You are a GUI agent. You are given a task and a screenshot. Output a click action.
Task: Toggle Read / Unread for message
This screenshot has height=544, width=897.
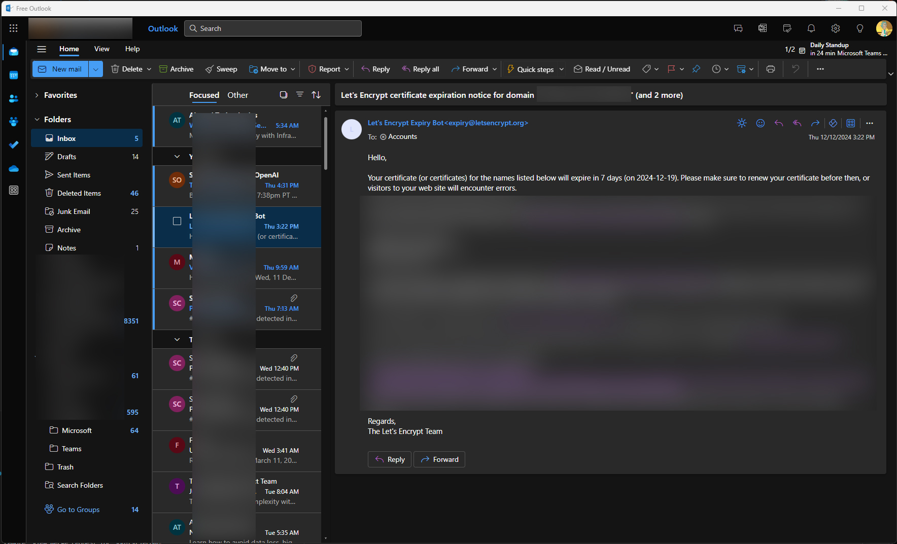tap(602, 69)
